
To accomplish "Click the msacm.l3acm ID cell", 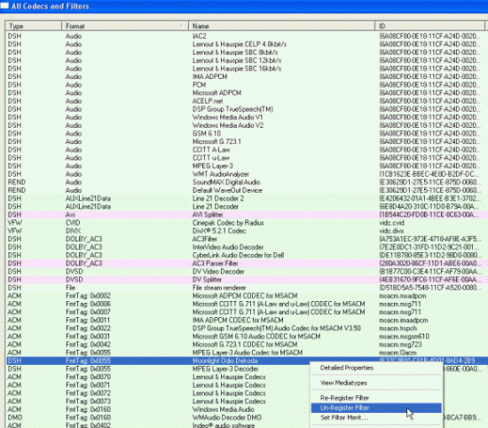I will click(x=397, y=353).
